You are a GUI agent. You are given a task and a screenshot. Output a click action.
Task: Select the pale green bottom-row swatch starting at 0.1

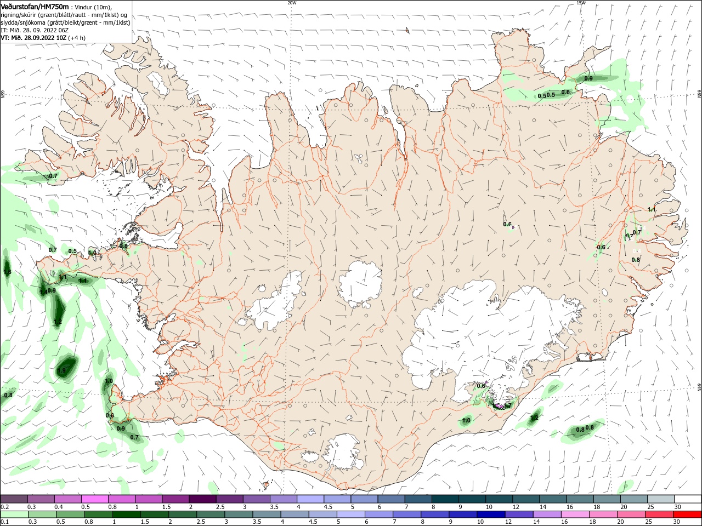[14, 514]
